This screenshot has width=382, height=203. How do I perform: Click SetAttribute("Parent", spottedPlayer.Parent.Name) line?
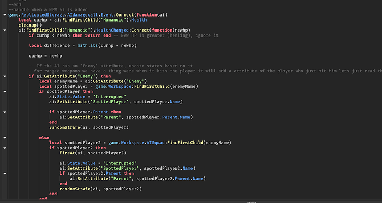click(x=126, y=117)
